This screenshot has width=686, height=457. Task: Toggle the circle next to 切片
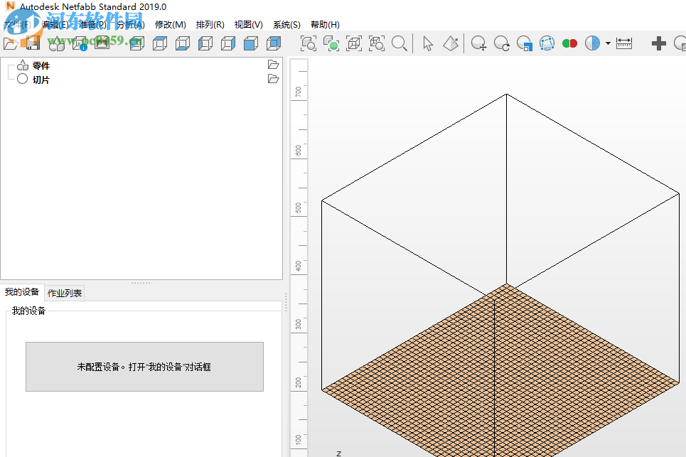(22, 79)
